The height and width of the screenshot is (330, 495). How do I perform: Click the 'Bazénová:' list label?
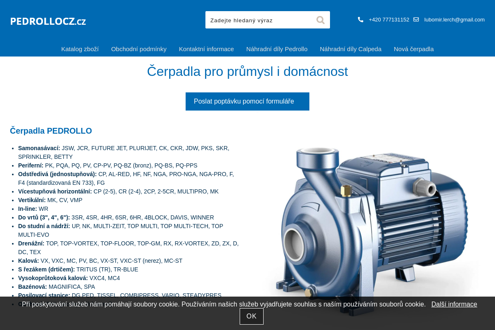click(33, 287)
